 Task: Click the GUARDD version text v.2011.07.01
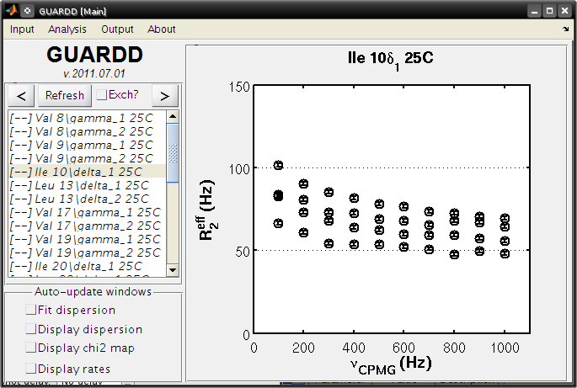[94, 73]
